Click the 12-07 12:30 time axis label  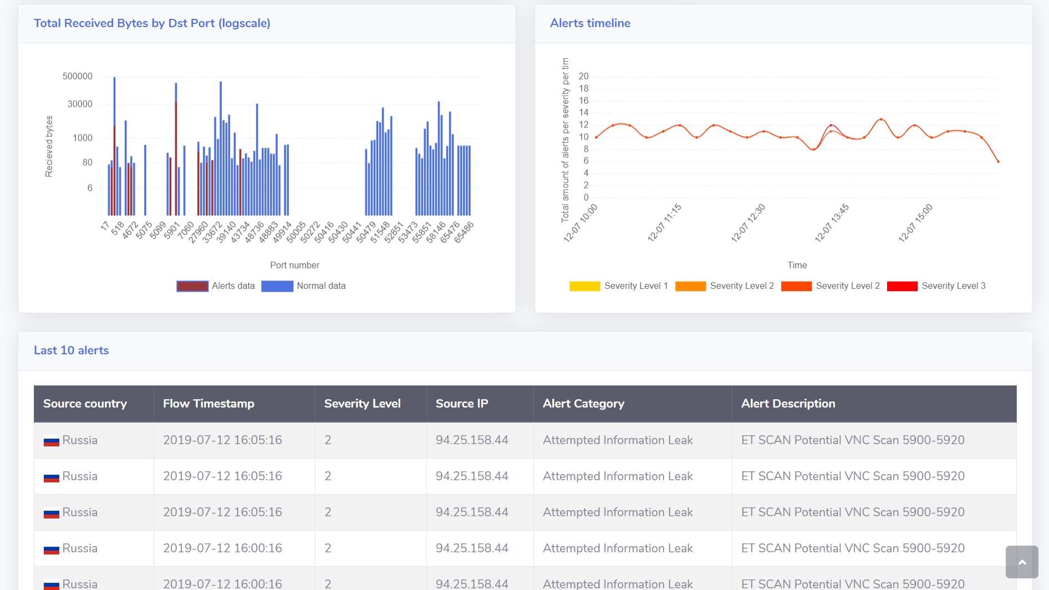pos(748,223)
